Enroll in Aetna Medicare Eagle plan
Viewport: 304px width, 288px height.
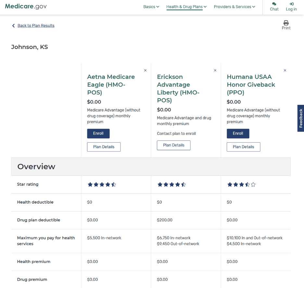tap(98, 133)
